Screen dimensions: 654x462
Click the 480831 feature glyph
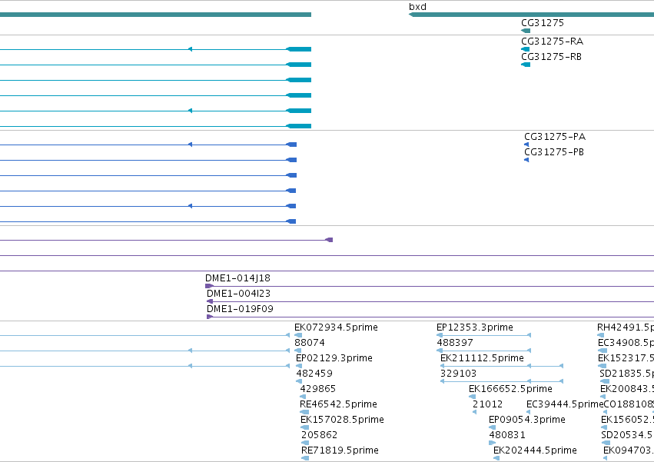(x=492, y=443)
